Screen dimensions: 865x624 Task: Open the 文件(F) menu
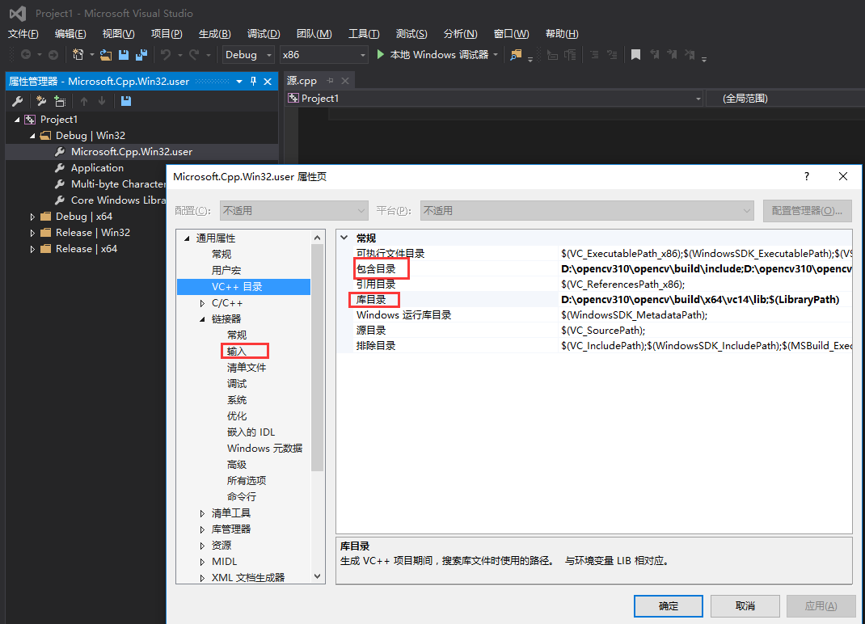point(23,34)
